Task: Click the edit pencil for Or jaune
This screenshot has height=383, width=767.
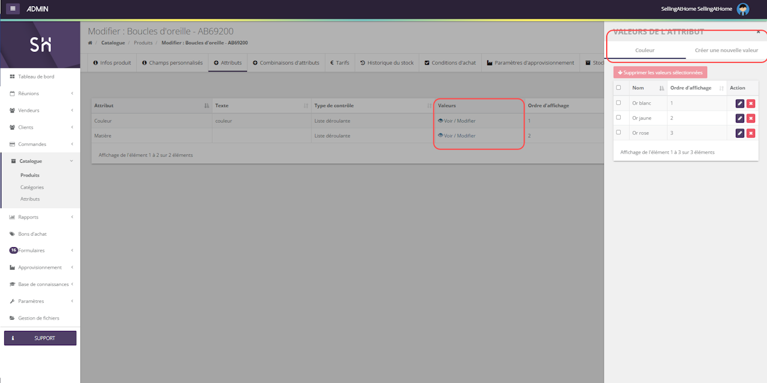Action: 739,118
